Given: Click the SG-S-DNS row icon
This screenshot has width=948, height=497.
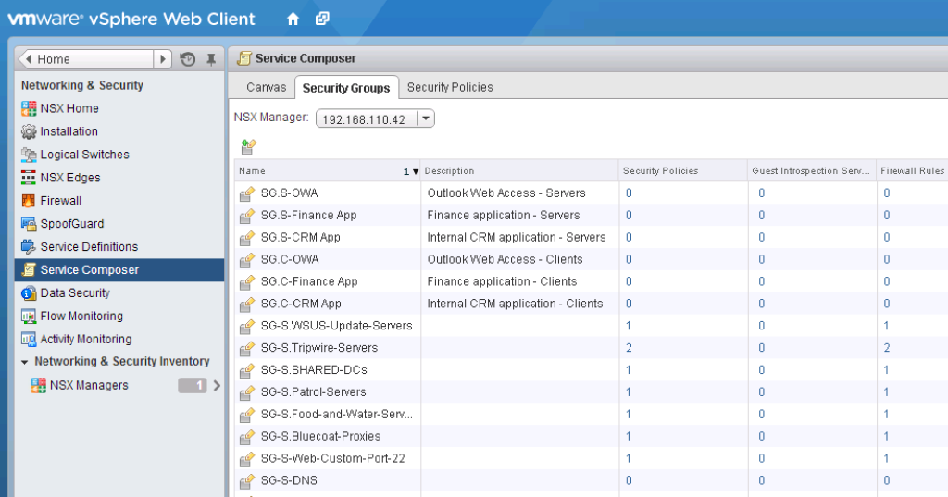Looking at the screenshot, I should [x=246, y=480].
